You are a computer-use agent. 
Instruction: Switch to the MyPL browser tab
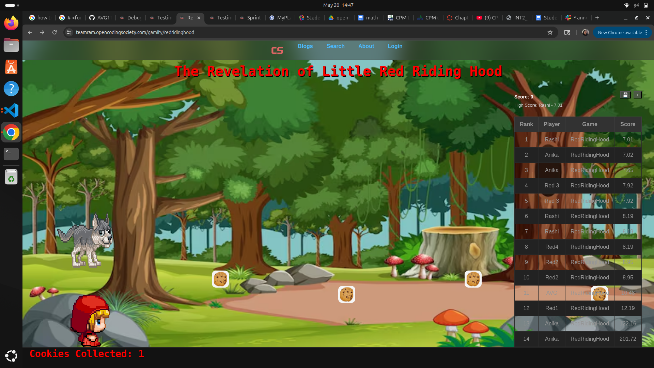pyautogui.click(x=280, y=18)
